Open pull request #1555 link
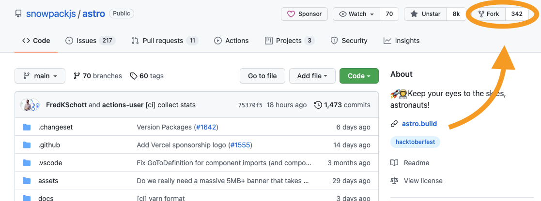 point(240,145)
